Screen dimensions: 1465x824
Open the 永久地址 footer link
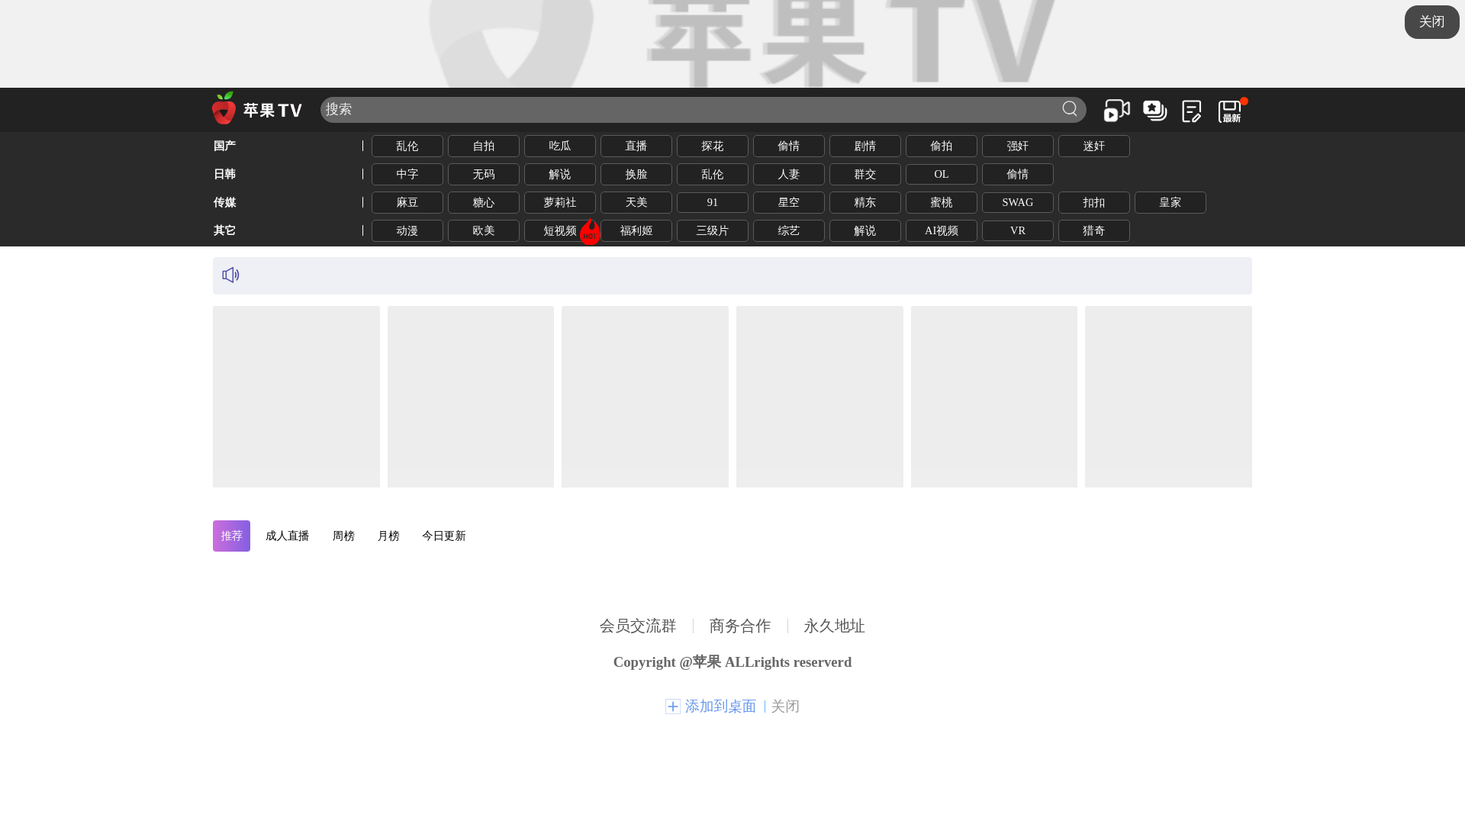[834, 626]
